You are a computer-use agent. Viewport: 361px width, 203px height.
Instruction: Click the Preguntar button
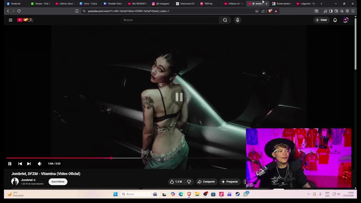pyautogui.click(x=230, y=182)
